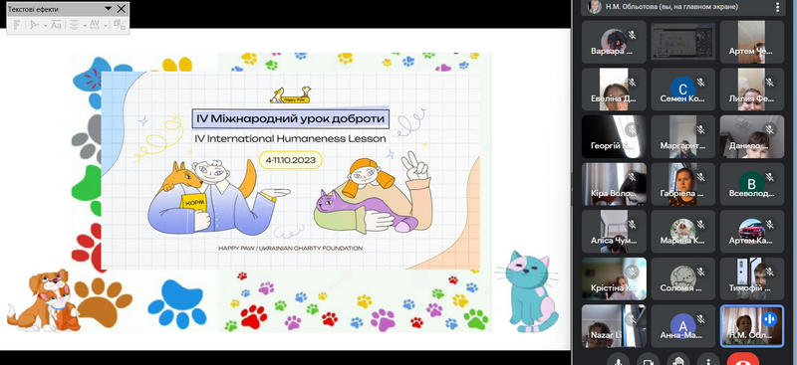Open the three-dot more options in call bar
The image size is (797, 365).
pyautogui.click(x=708, y=360)
